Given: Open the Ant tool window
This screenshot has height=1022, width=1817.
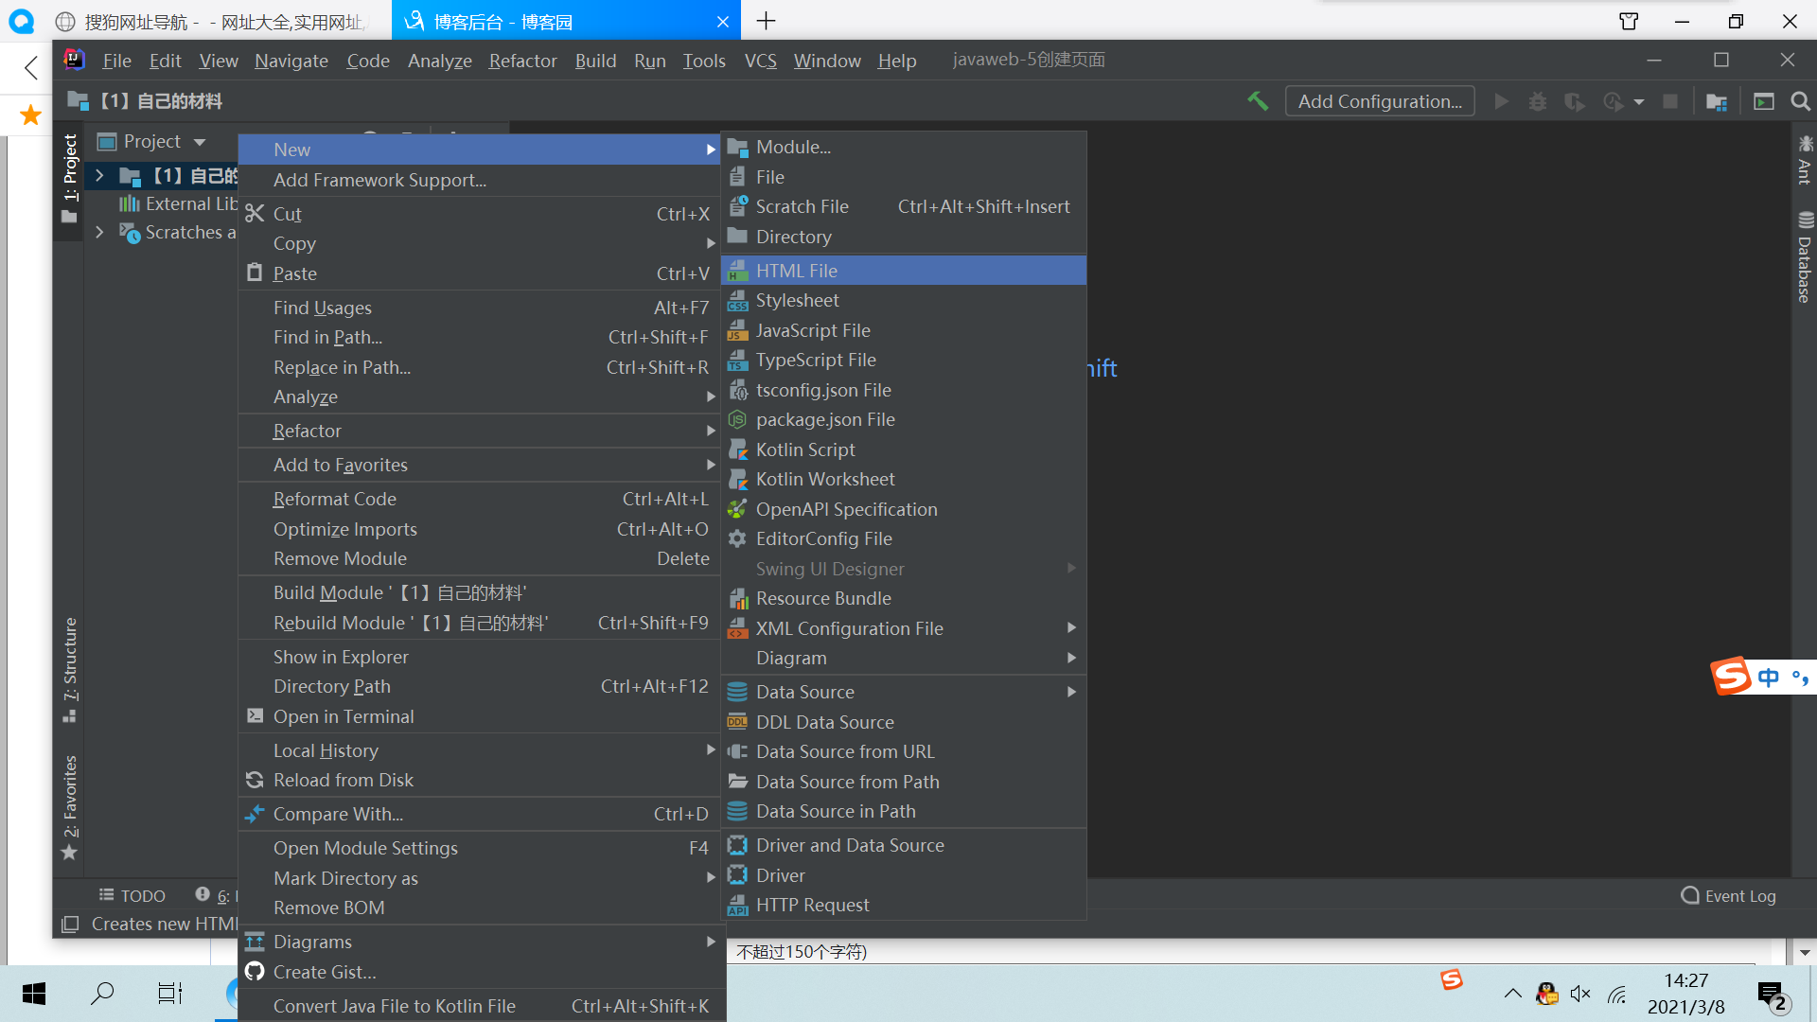Looking at the screenshot, I should click(x=1805, y=159).
